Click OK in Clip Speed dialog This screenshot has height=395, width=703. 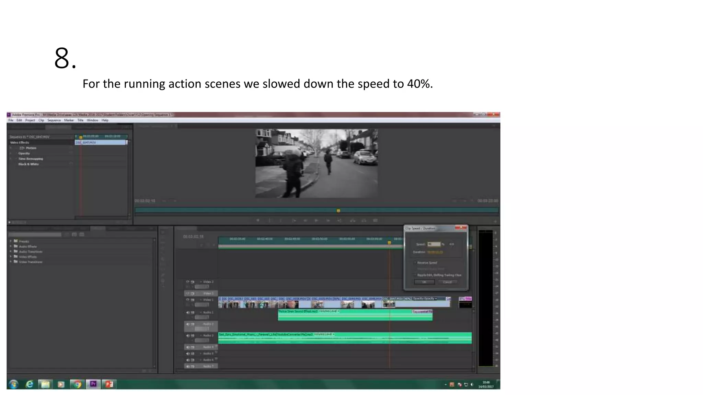[x=424, y=282]
